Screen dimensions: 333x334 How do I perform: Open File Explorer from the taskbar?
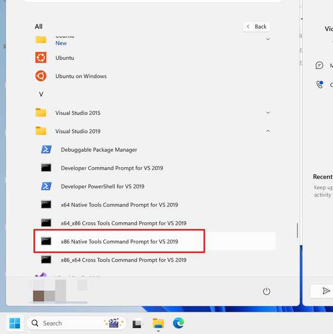[158, 323]
